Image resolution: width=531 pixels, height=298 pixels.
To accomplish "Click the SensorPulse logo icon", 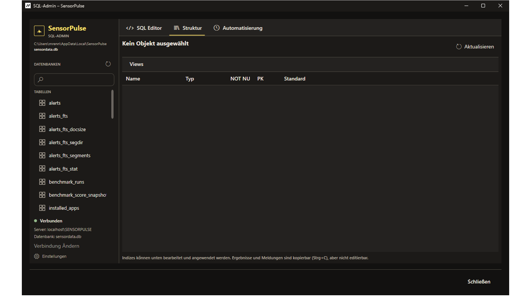I will tap(39, 31).
